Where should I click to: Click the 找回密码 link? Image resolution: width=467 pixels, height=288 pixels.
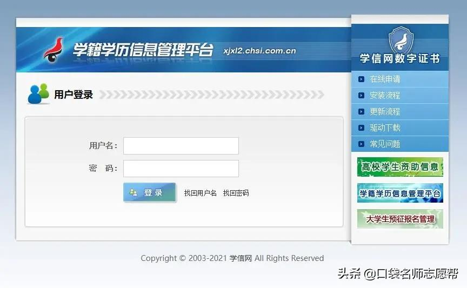[236, 193]
